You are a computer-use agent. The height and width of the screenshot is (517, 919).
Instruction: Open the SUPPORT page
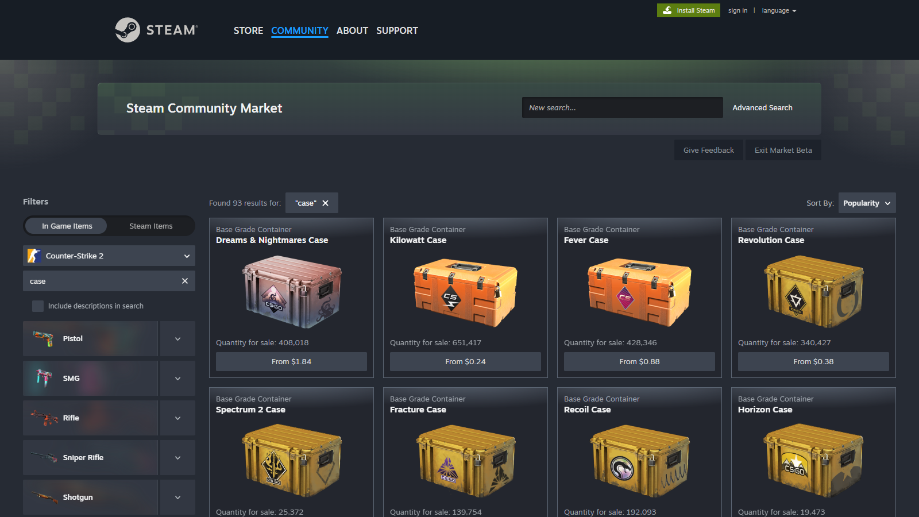[397, 30]
